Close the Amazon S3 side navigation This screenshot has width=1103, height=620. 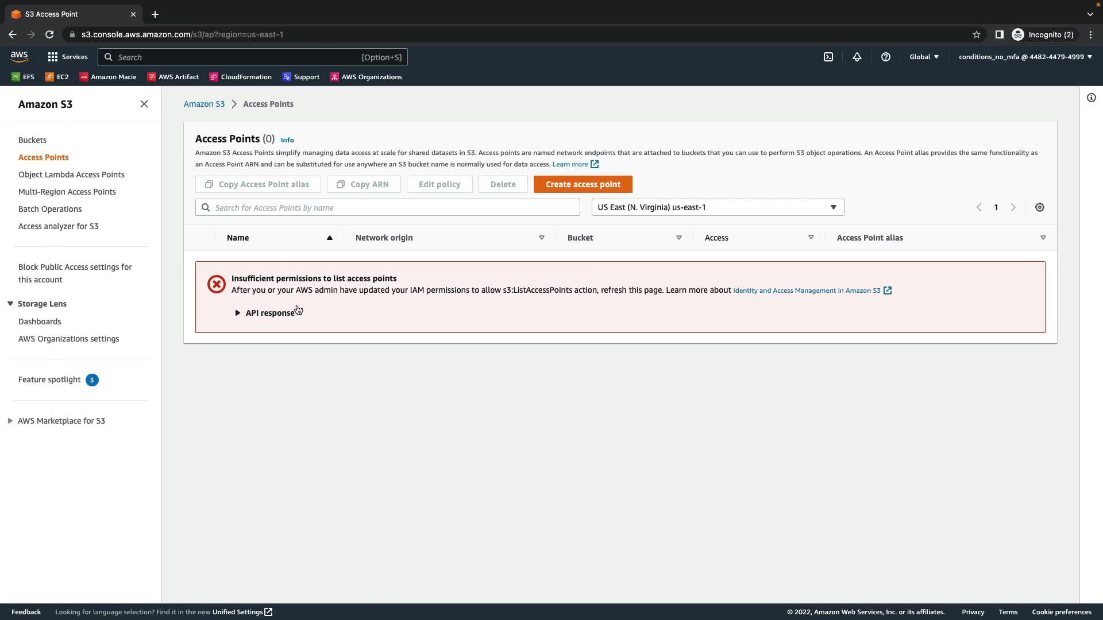coord(144,104)
